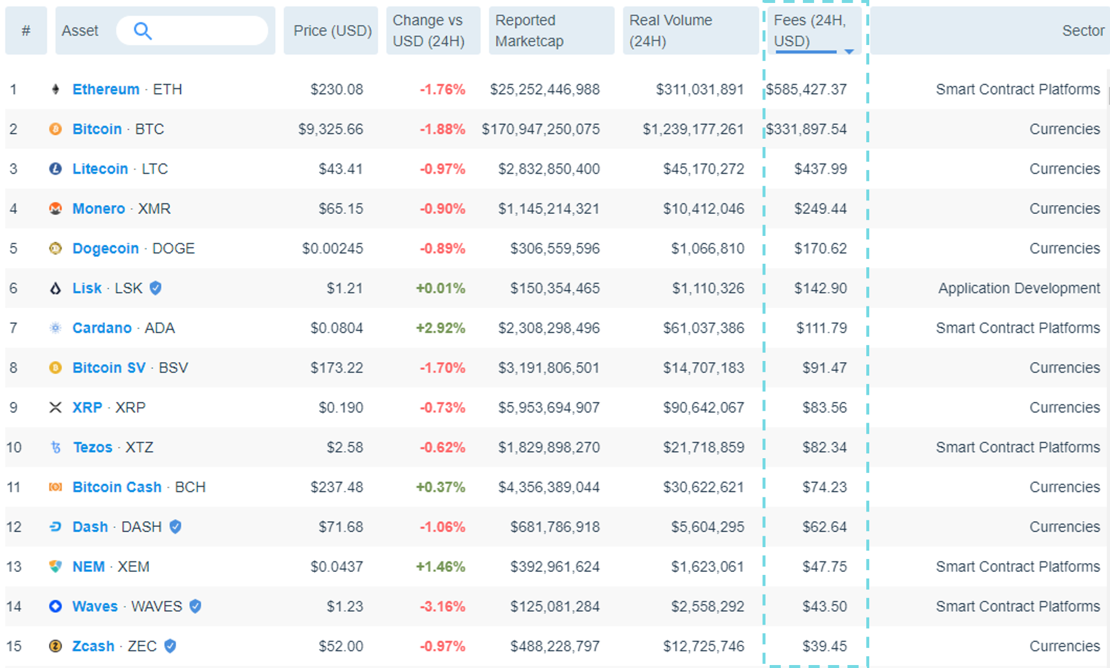
Task: Click the Bitcoin Cash coin icon
Action: tap(55, 487)
